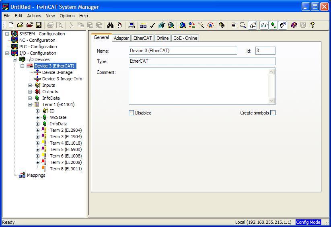The width and height of the screenshot is (331, 227).
Task: Expand Term 3 (EL1904) node
Action: tap(37, 137)
